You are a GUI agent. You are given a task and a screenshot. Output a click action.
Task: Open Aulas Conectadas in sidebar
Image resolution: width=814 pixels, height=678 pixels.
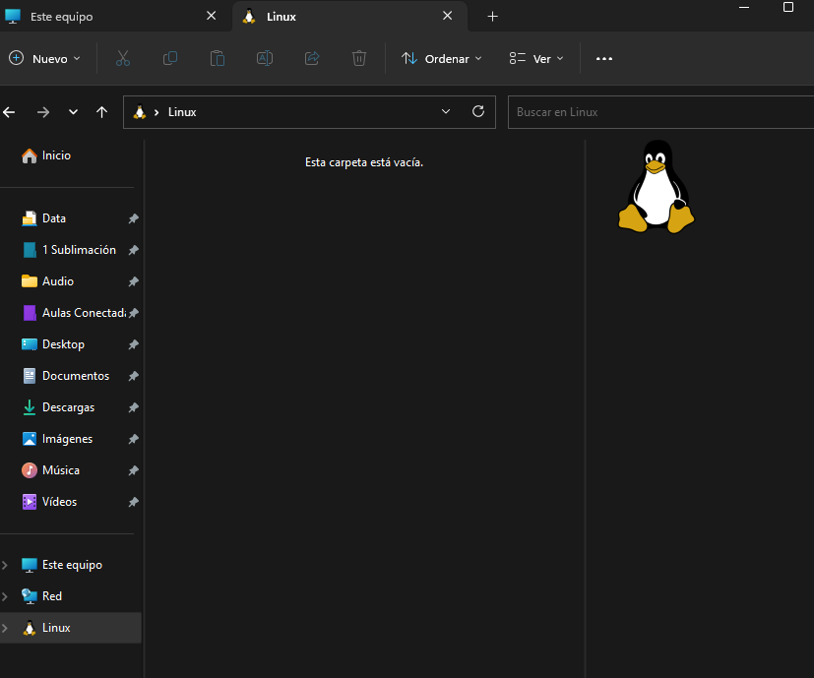coord(84,313)
